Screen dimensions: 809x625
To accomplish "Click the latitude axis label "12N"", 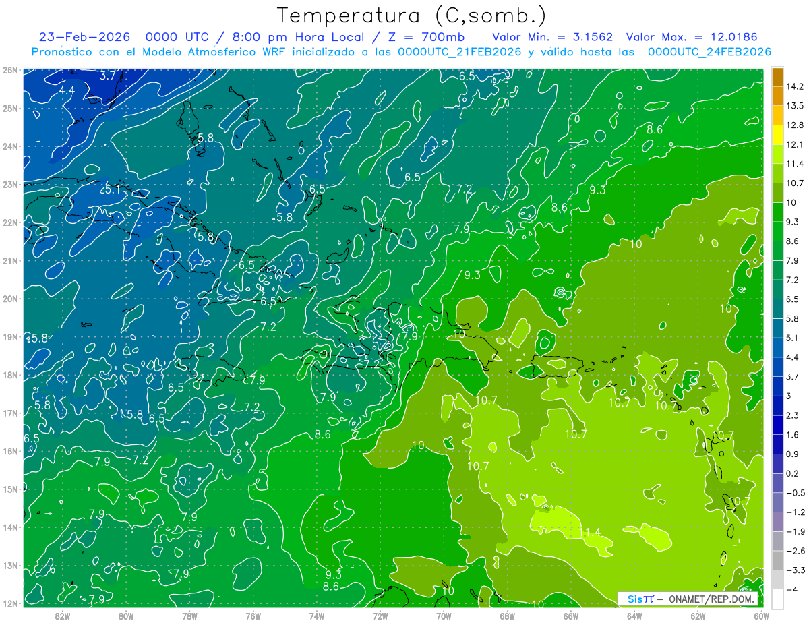I will pos(9,603).
